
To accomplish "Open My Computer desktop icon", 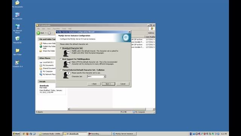I will 17,16.
